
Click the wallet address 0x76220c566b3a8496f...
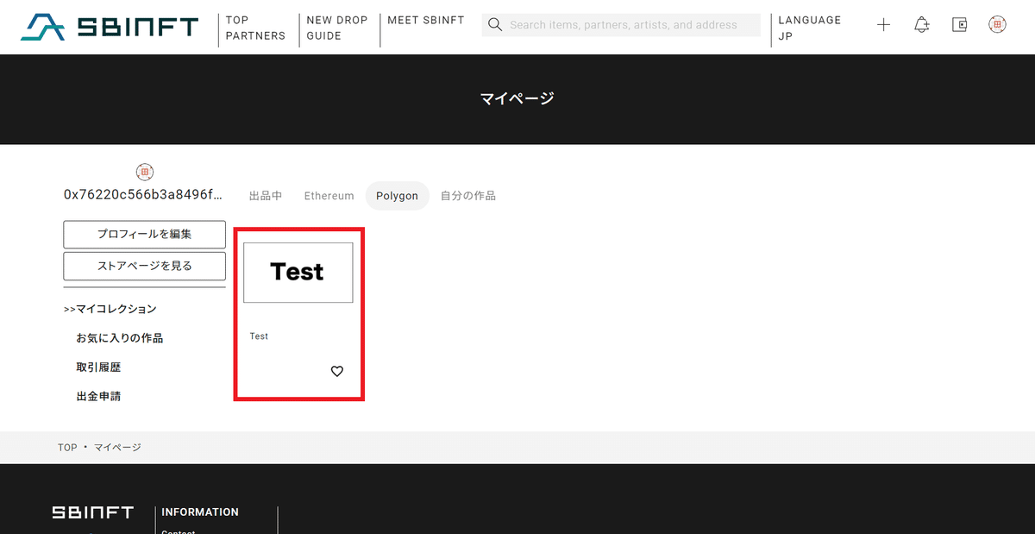(143, 195)
